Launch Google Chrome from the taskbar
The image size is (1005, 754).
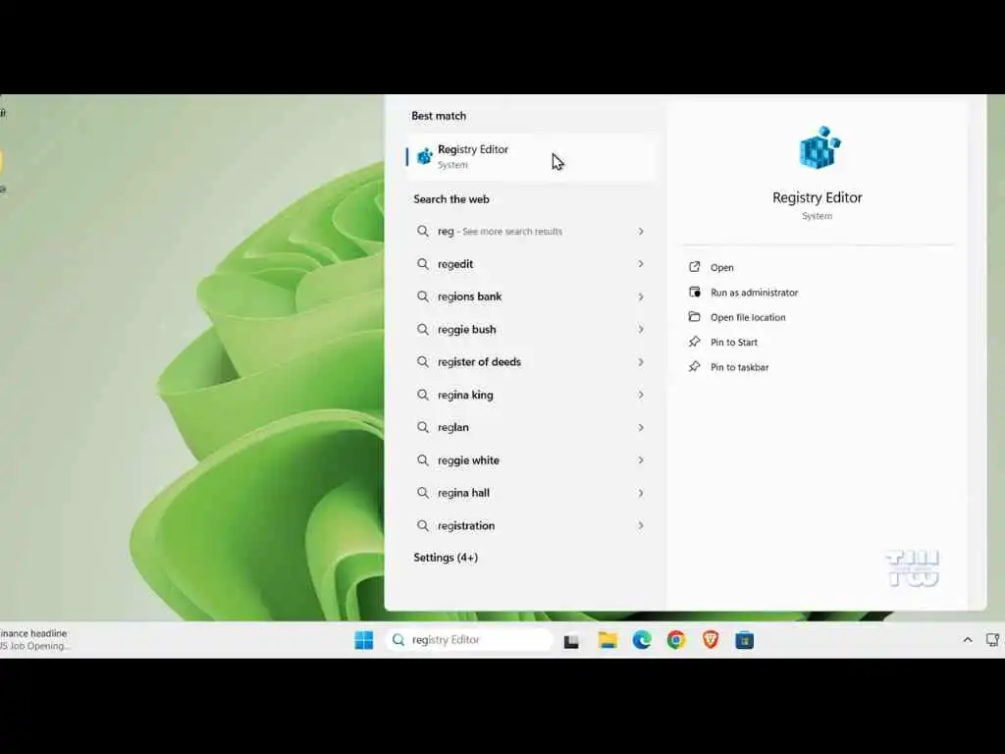point(676,640)
